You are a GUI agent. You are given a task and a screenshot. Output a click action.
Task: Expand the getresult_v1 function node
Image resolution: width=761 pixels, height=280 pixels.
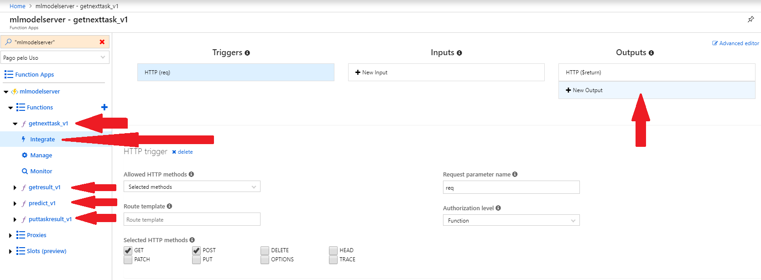point(15,187)
